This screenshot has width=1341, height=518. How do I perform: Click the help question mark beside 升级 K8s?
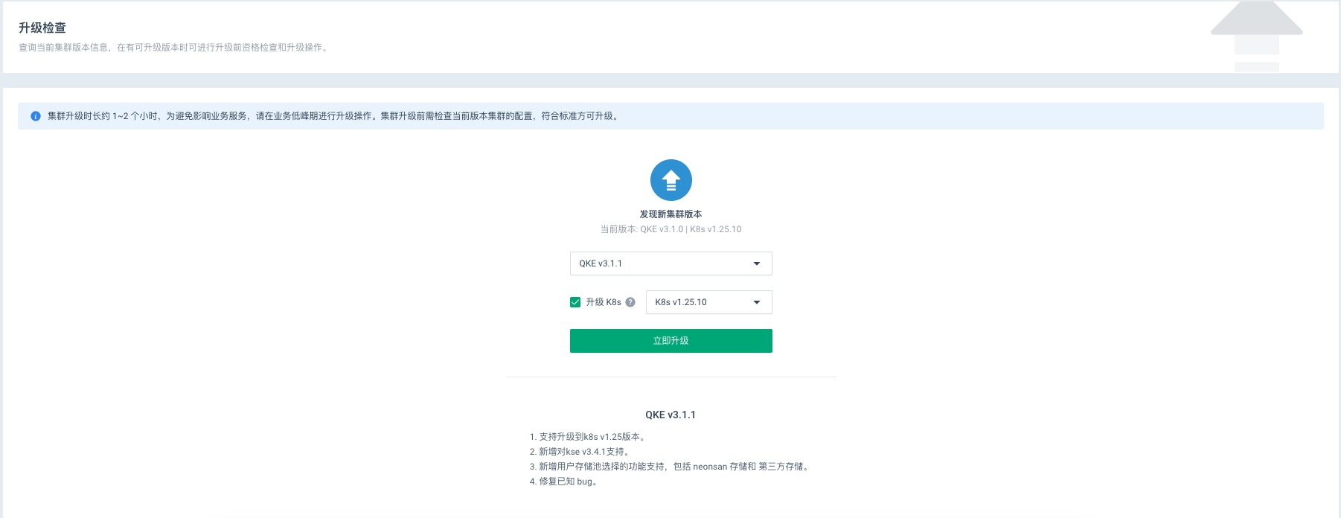[x=630, y=302]
